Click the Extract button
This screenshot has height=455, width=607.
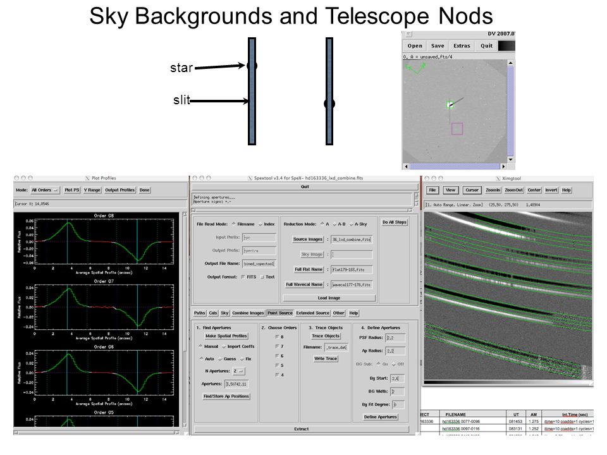[x=301, y=429]
